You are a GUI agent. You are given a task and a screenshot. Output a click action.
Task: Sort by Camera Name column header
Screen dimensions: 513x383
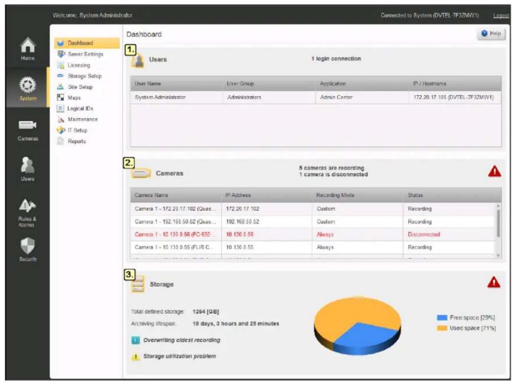point(175,195)
